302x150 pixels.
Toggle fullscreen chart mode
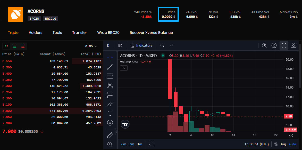pyautogui.click(x=284, y=45)
